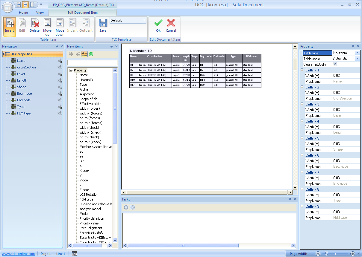Click the zoom slider handle in the status bar
Screen dimensions: 362x257
(x=327, y=253)
